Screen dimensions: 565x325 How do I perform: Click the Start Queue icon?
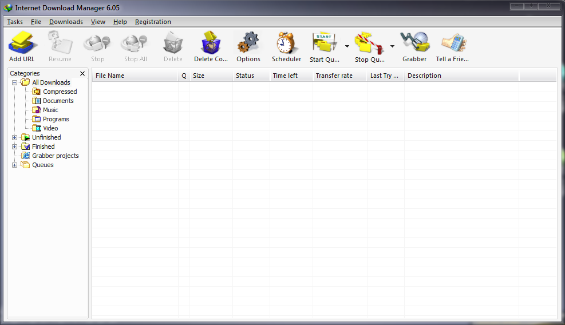point(325,42)
